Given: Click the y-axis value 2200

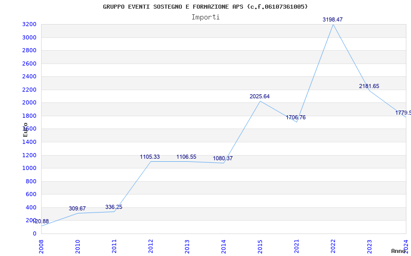Looking at the screenshot, I should (x=29, y=90).
